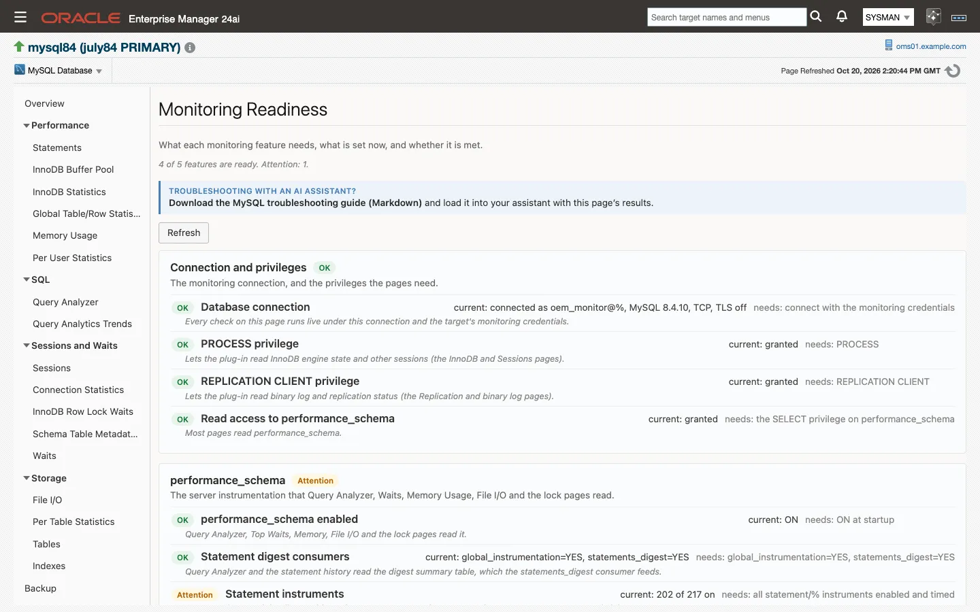980x612 pixels.
Task: Download the MySQL troubleshooting guide link
Action: point(295,203)
